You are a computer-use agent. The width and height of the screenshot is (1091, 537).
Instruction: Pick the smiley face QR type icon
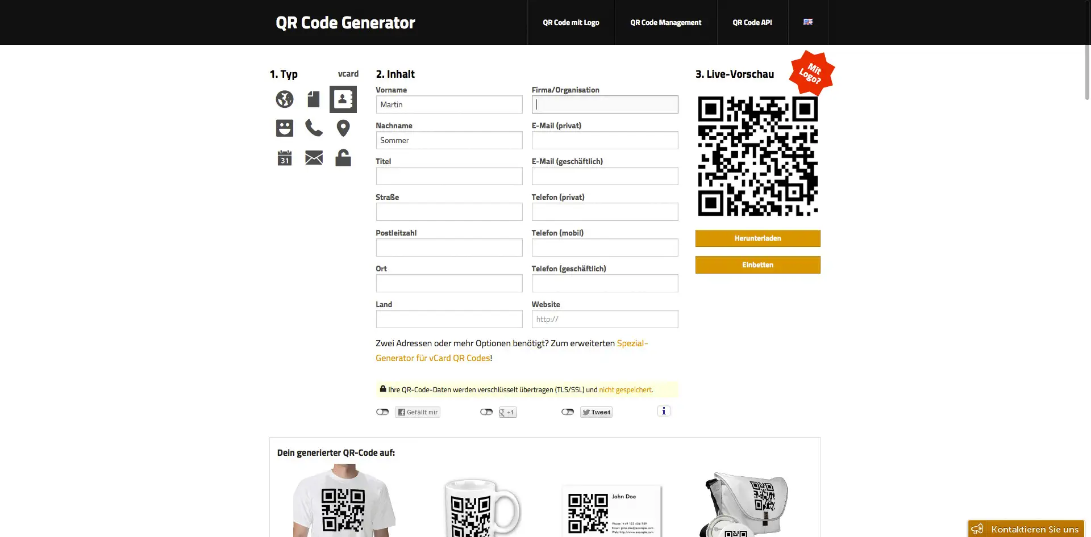(285, 128)
